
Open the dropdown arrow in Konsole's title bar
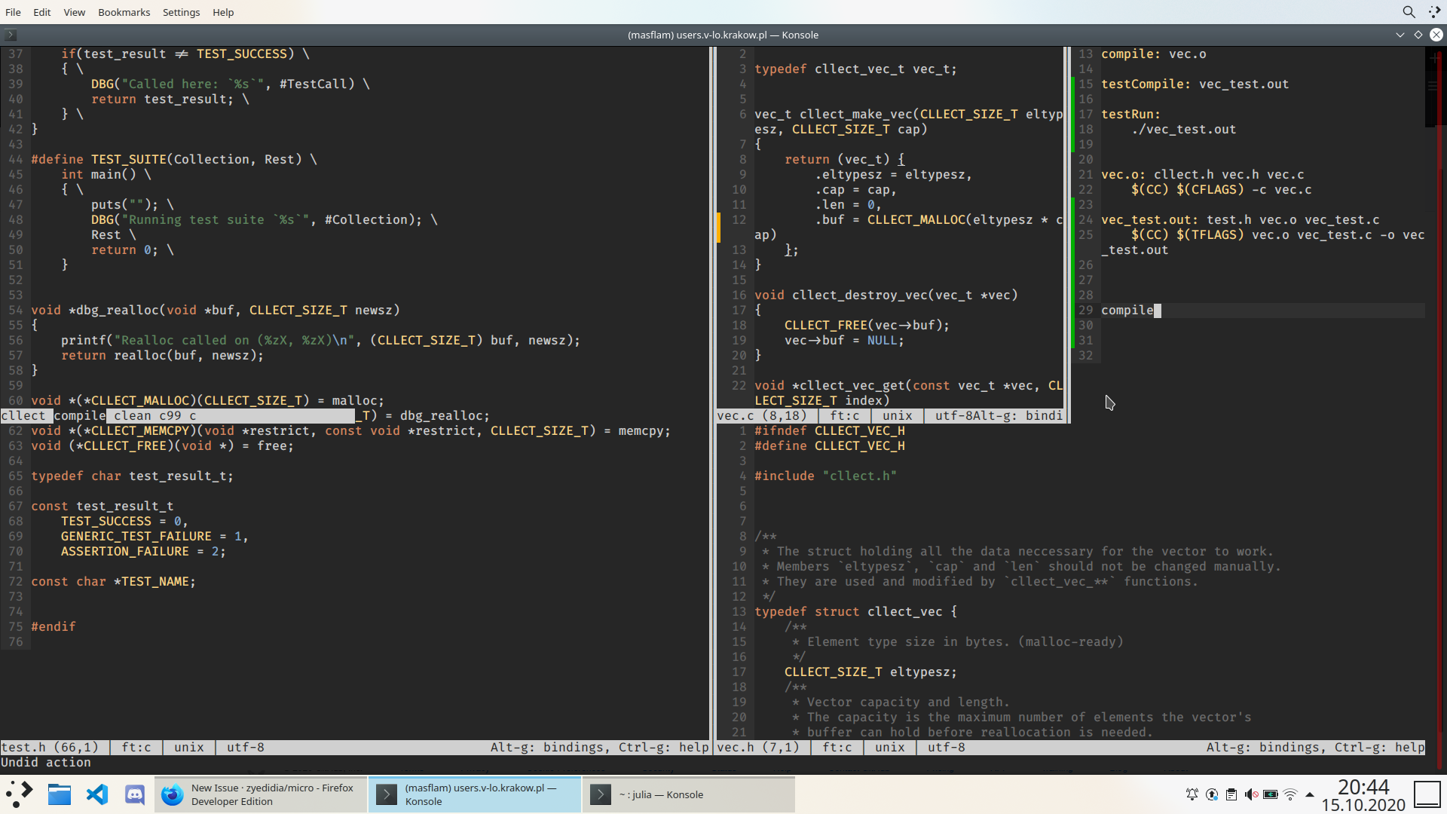click(1400, 35)
